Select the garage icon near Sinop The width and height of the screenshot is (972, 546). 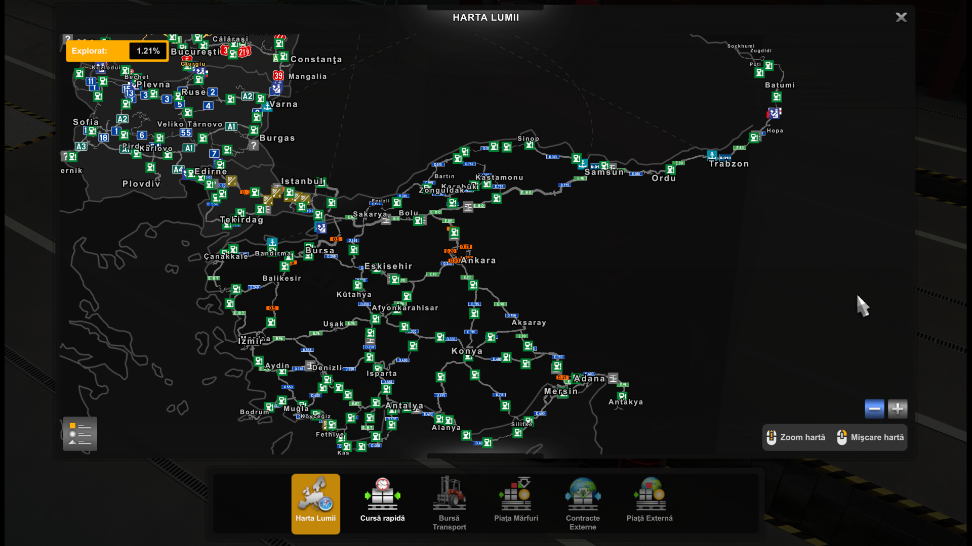pos(529,145)
